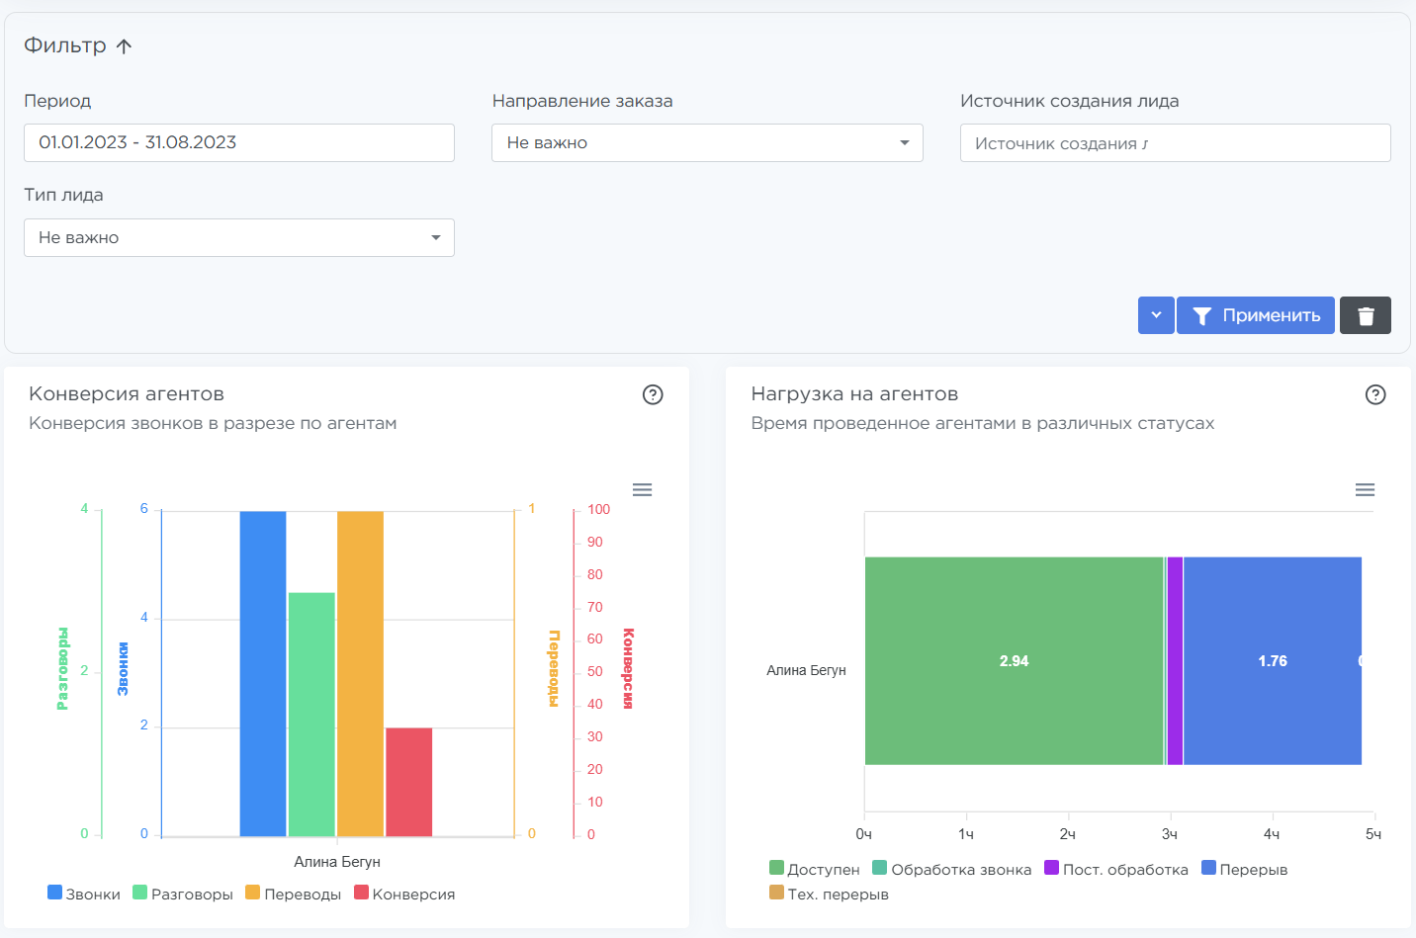Open hamburger menu of conversion chart
This screenshot has width=1416, height=938.
click(642, 490)
